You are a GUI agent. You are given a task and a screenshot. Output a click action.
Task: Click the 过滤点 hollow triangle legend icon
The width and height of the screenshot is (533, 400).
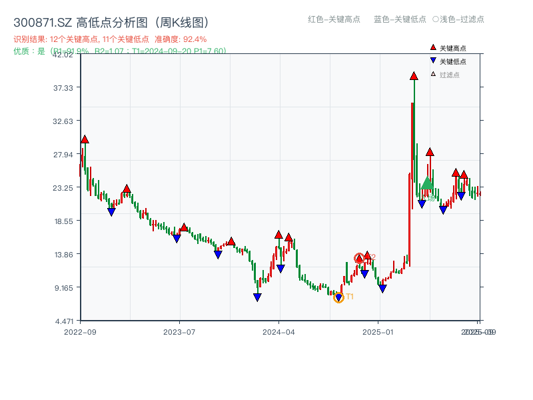(x=432, y=73)
